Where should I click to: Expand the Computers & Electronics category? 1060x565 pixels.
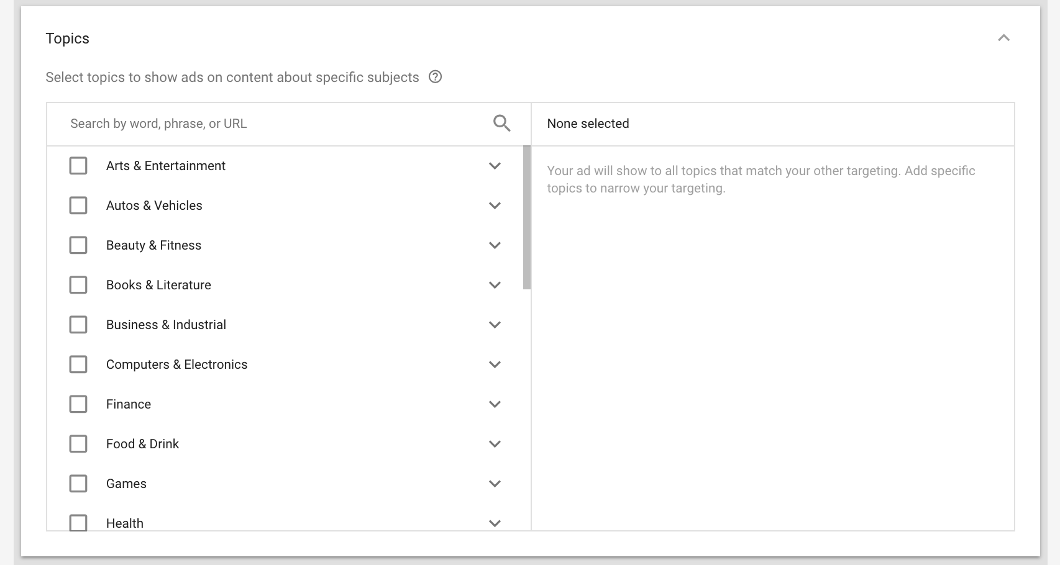495,364
